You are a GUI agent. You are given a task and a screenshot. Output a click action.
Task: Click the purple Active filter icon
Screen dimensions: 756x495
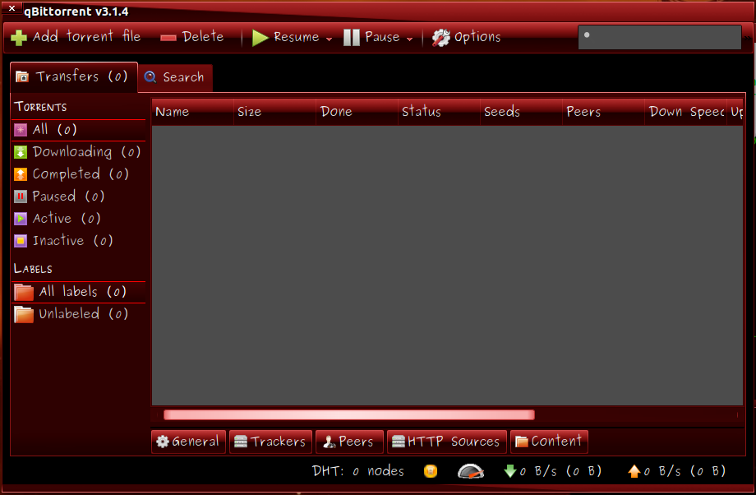21,219
